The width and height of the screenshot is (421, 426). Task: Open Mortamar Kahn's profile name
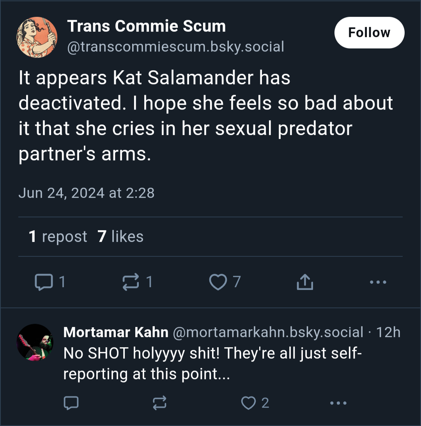point(116,332)
